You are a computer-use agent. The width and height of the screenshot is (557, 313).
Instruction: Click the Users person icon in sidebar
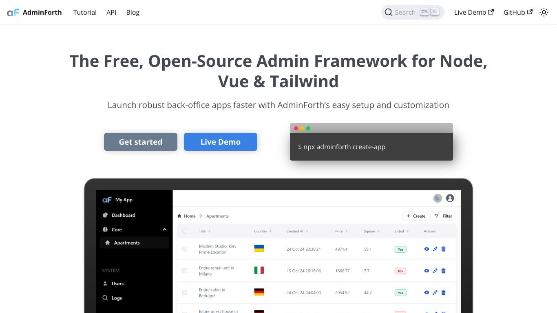105,284
